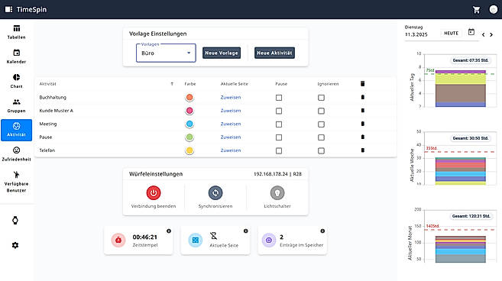Open the Vorlagen dropdown showing Büro
Image resolution: width=502 pixels, height=281 pixels.
point(166,53)
